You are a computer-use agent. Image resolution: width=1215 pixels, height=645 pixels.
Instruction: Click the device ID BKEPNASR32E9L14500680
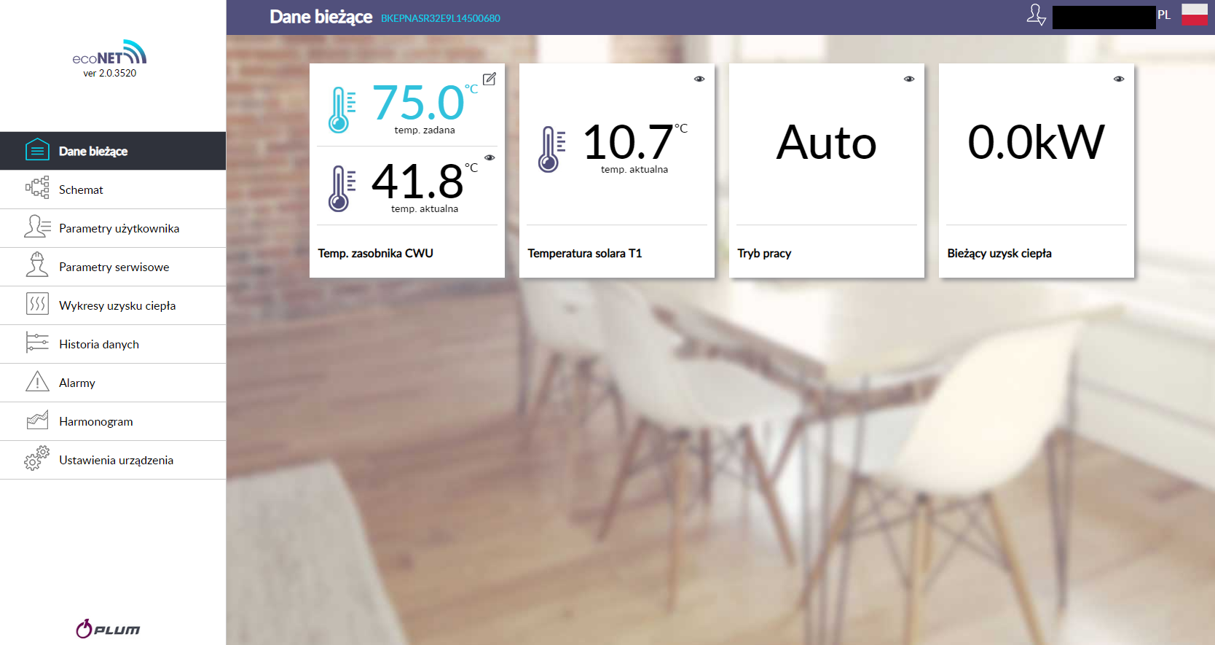pyautogui.click(x=441, y=18)
